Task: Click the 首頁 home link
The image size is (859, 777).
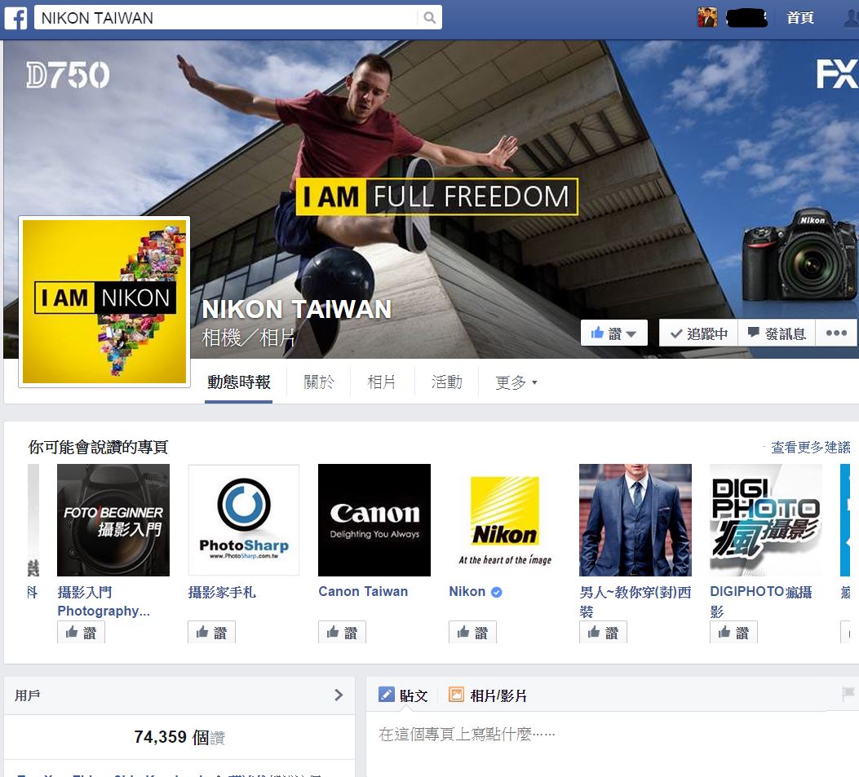Action: coord(799,18)
